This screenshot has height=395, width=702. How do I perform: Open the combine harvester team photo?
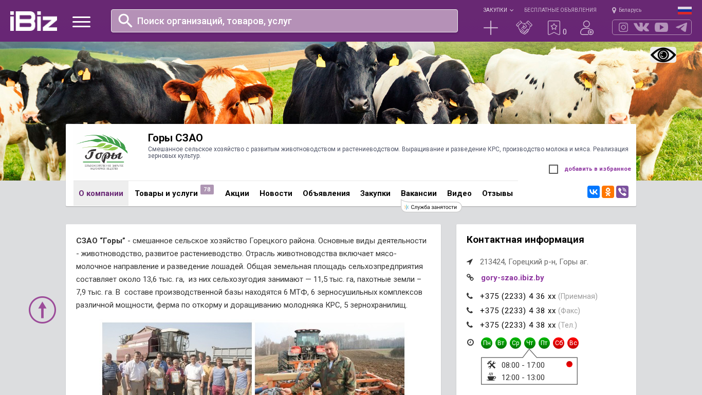coord(177,358)
